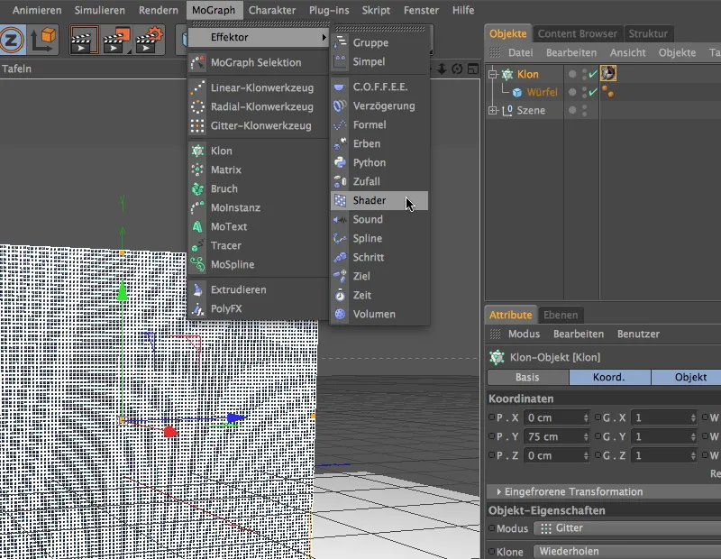Viewport: 721px width, 559px height.
Task: Toggle the green enable checkmark on Klon
Action: point(590,73)
